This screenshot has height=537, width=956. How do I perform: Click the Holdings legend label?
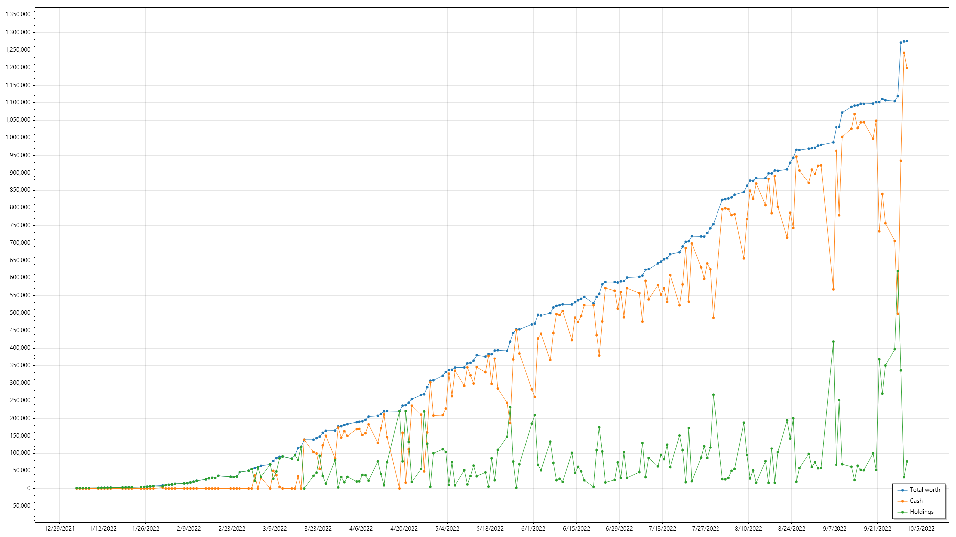[x=921, y=512]
